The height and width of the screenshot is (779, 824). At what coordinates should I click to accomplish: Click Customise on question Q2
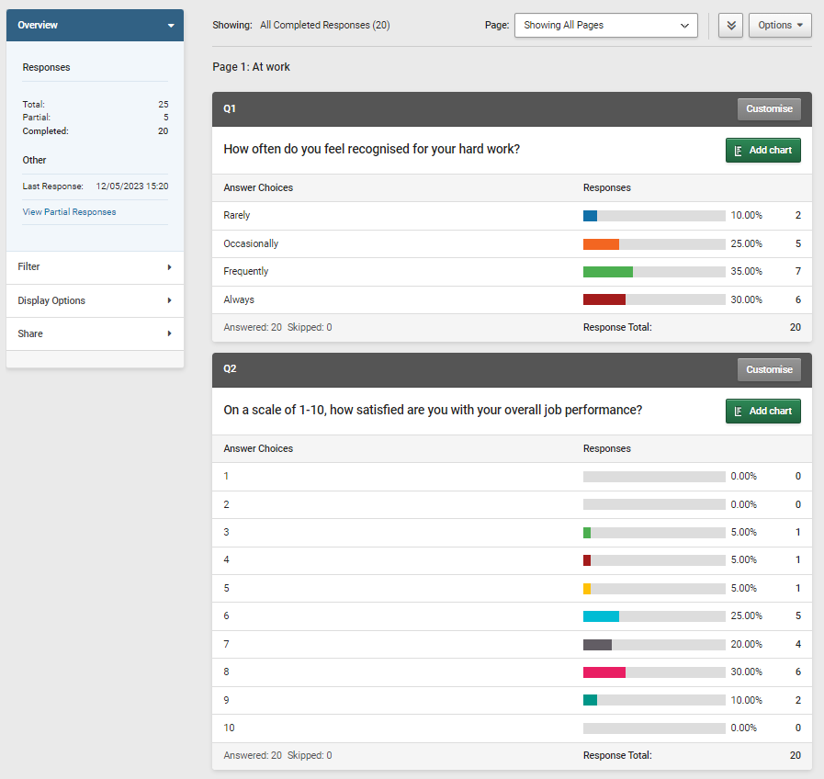click(769, 369)
